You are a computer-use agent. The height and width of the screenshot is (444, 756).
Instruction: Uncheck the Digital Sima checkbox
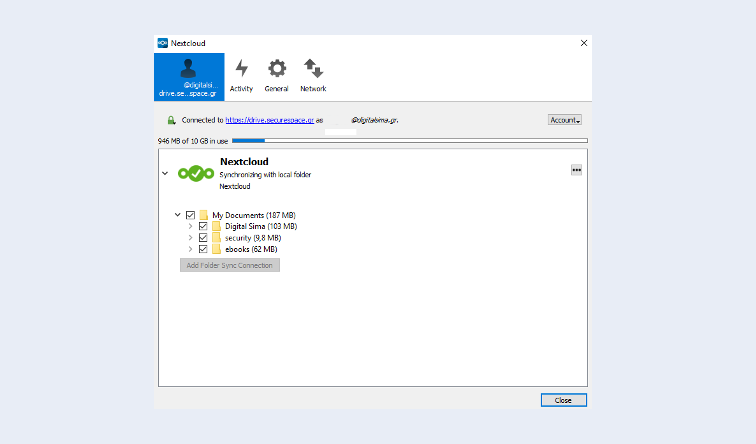tap(203, 226)
